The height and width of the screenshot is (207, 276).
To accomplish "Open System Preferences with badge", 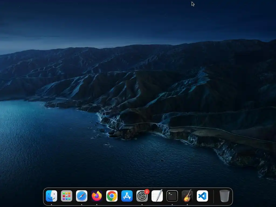I will [142, 196].
